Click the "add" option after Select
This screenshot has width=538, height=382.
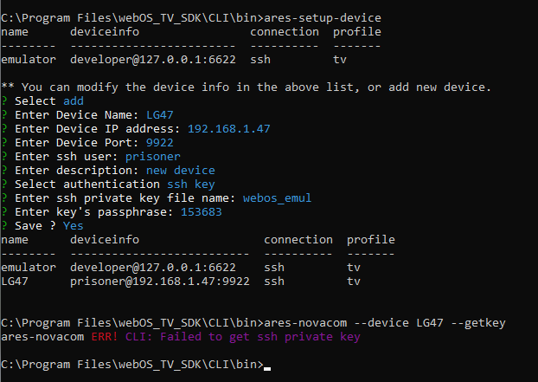pyautogui.click(x=74, y=101)
